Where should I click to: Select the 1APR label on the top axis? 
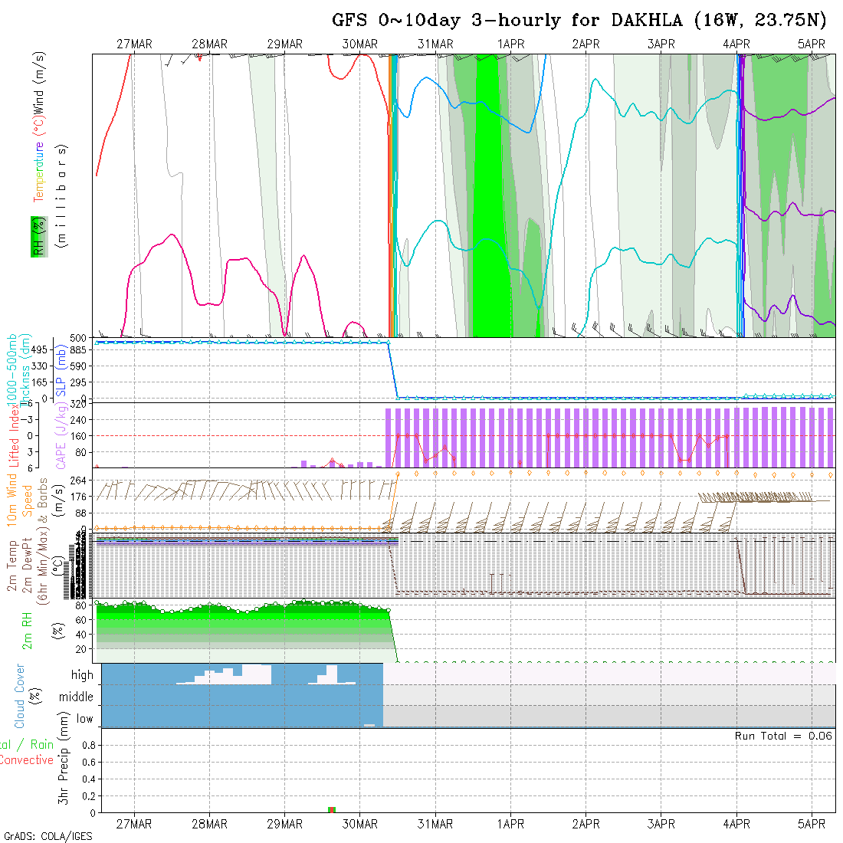(x=510, y=44)
